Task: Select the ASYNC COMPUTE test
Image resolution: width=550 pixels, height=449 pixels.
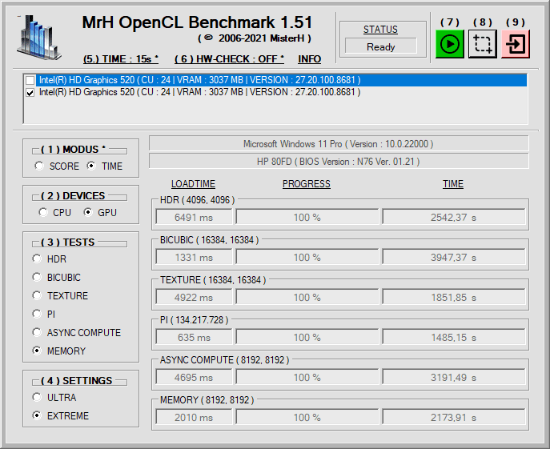Action: tap(77, 332)
